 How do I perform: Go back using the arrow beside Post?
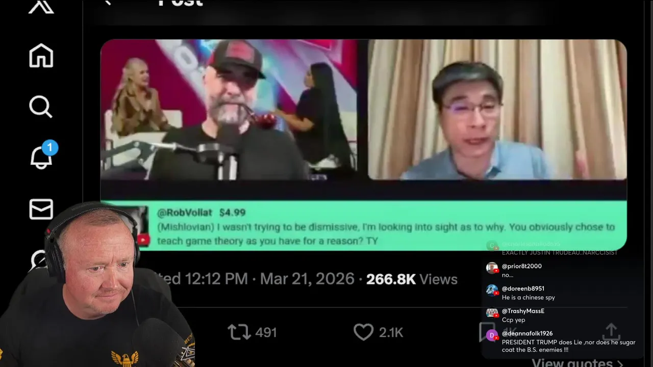pos(108,3)
